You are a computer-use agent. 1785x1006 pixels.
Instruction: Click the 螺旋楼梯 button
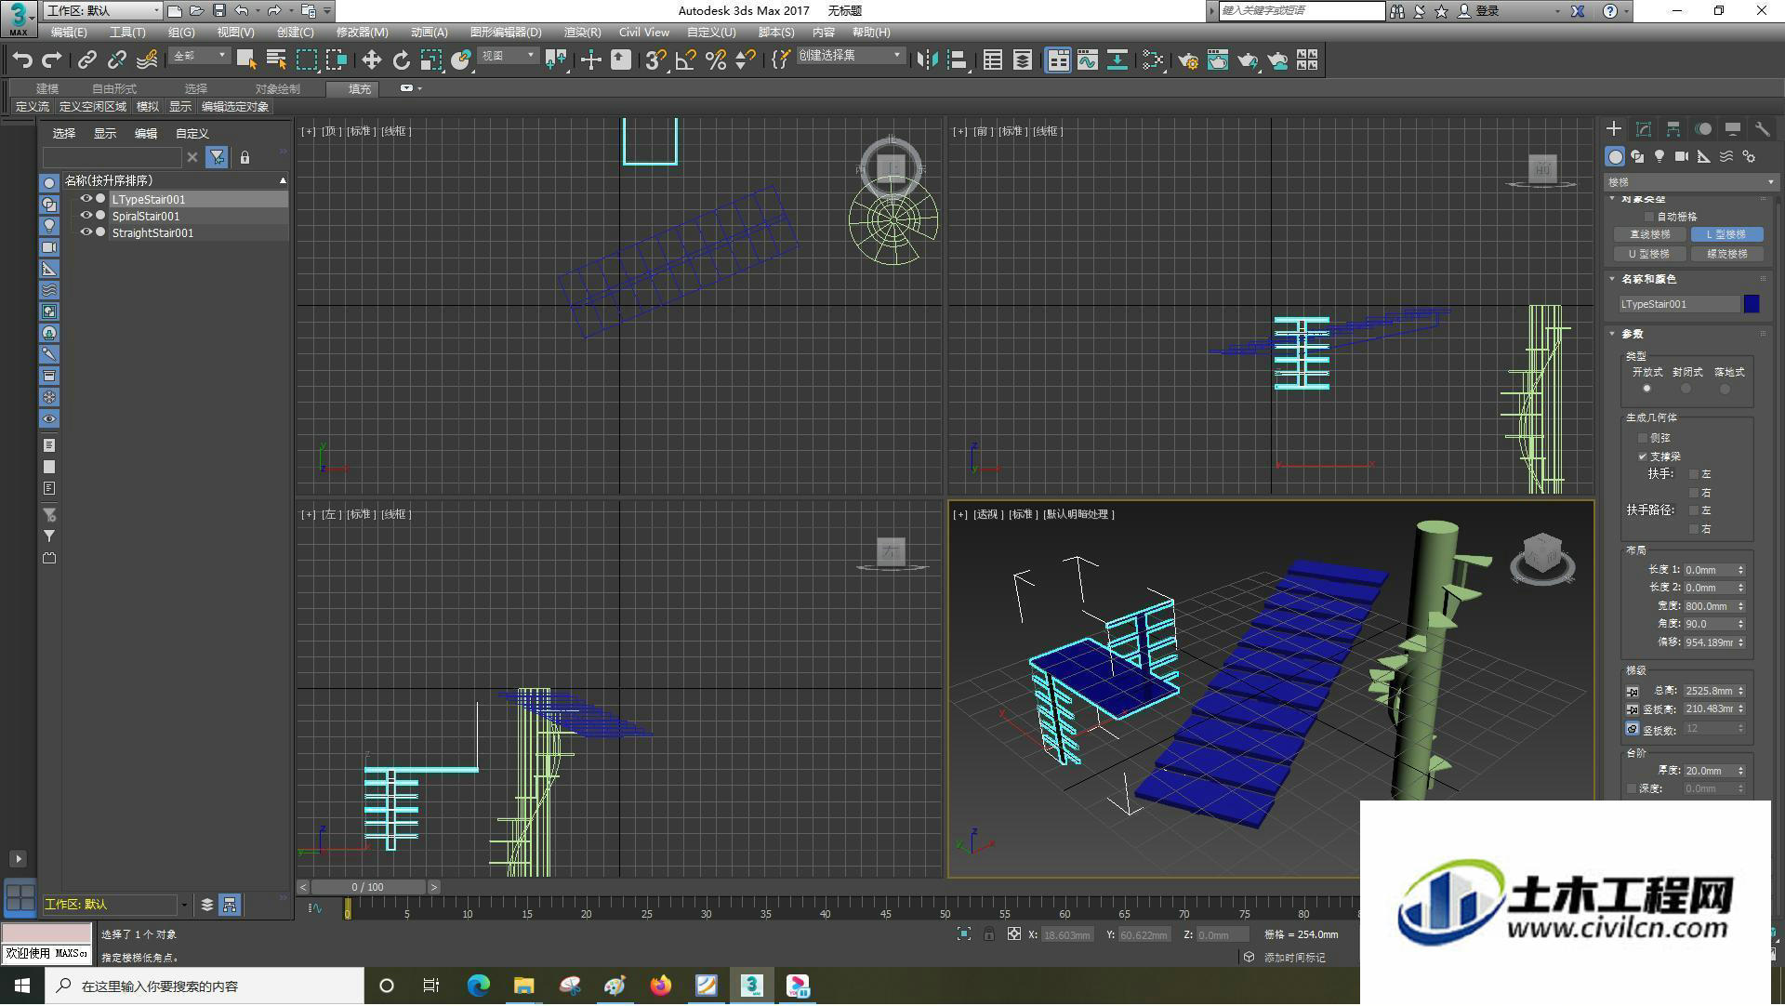(1727, 254)
